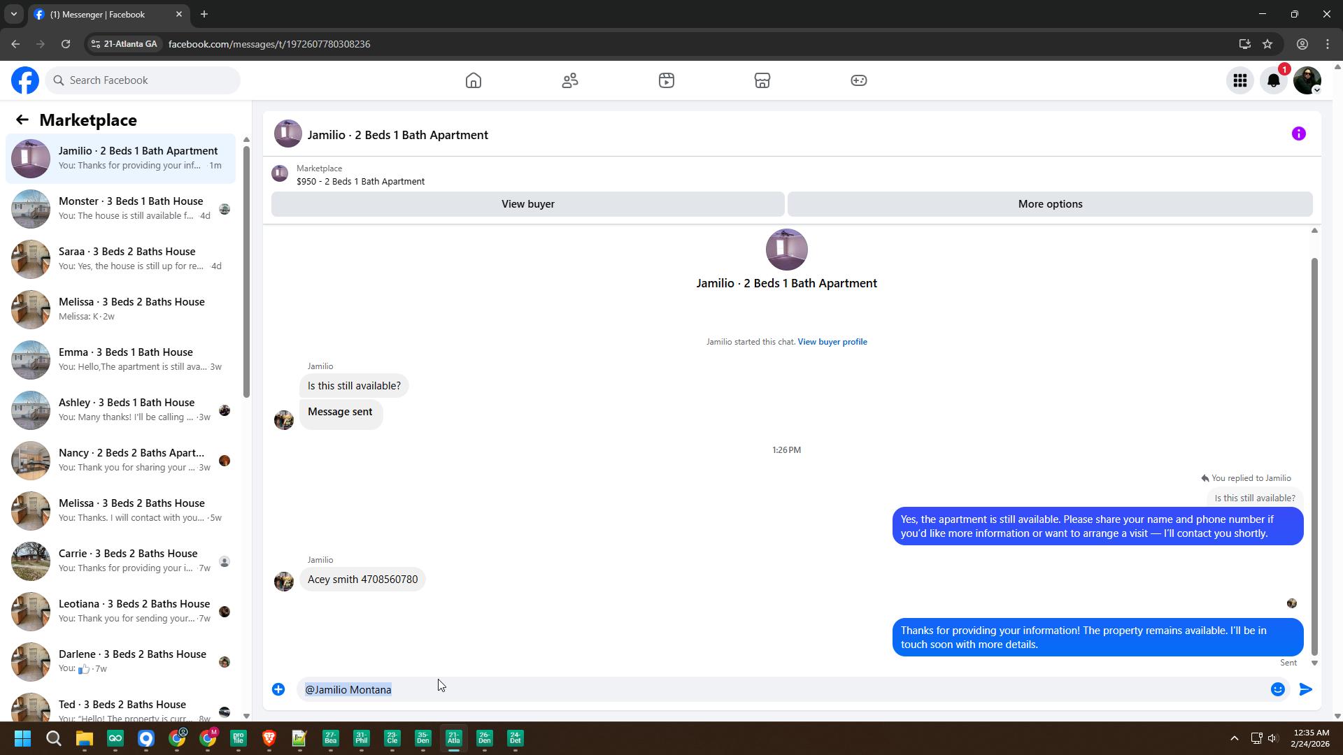
Task: Click the View buyer button
Action: [x=527, y=204]
